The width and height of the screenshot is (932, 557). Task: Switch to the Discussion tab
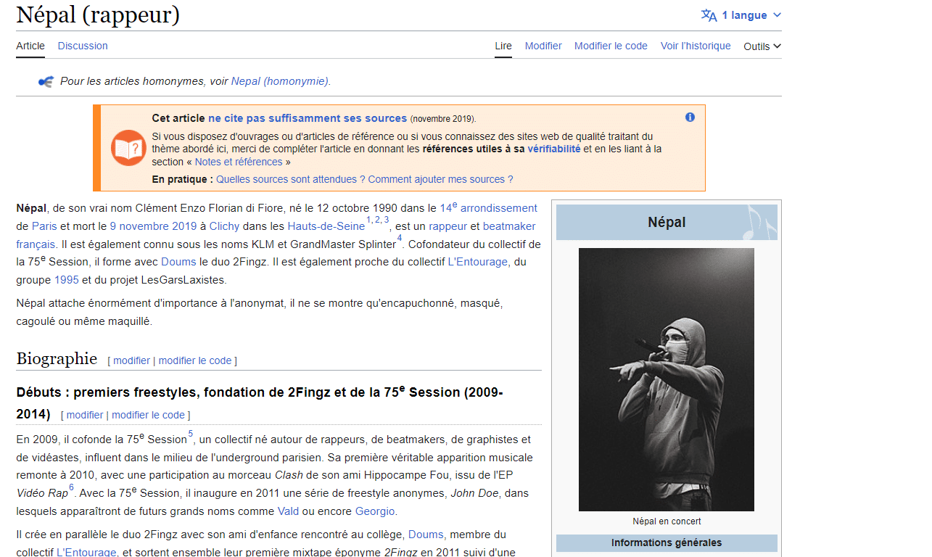click(82, 46)
